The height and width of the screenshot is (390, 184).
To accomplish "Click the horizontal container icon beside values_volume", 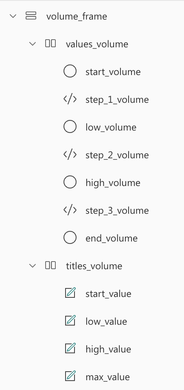I will pos(50,43).
